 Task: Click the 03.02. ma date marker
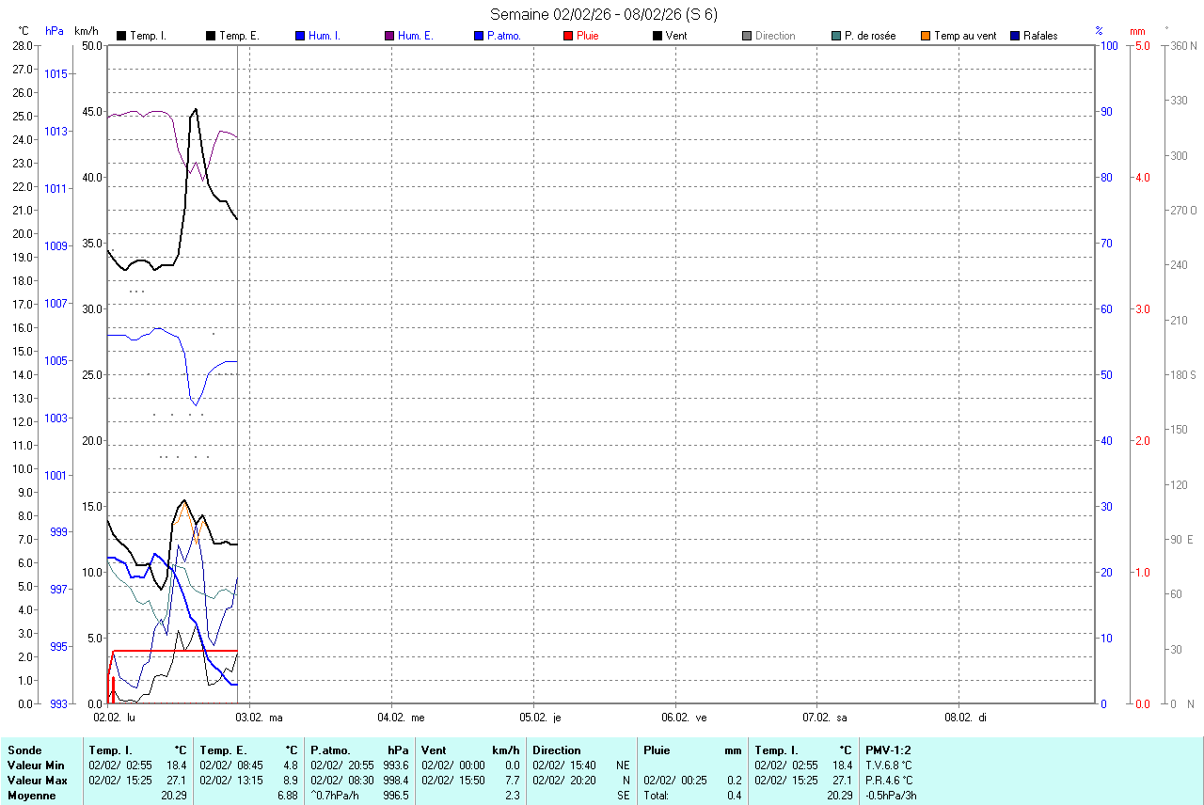[x=259, y=718]
